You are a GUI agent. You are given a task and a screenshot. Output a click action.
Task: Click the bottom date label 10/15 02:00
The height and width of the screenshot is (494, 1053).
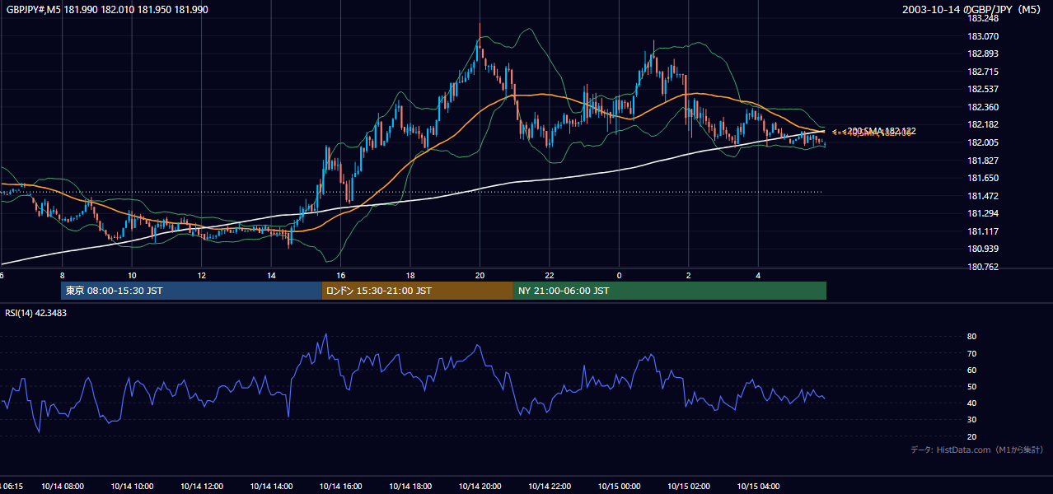coord(689,487)
